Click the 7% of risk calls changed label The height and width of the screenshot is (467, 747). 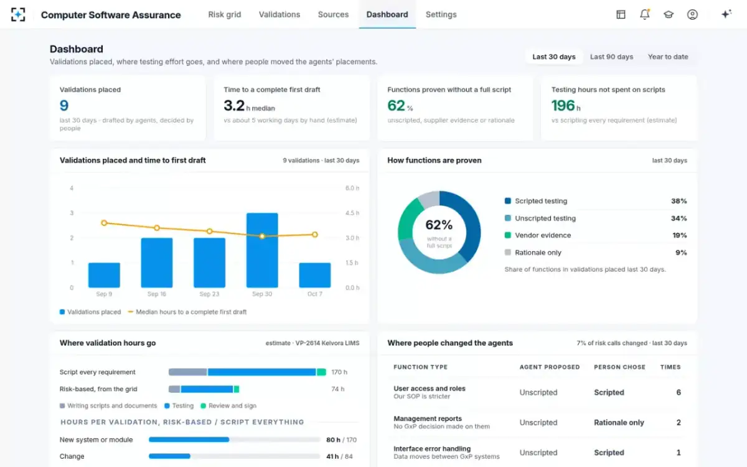[x=632, y=343]
